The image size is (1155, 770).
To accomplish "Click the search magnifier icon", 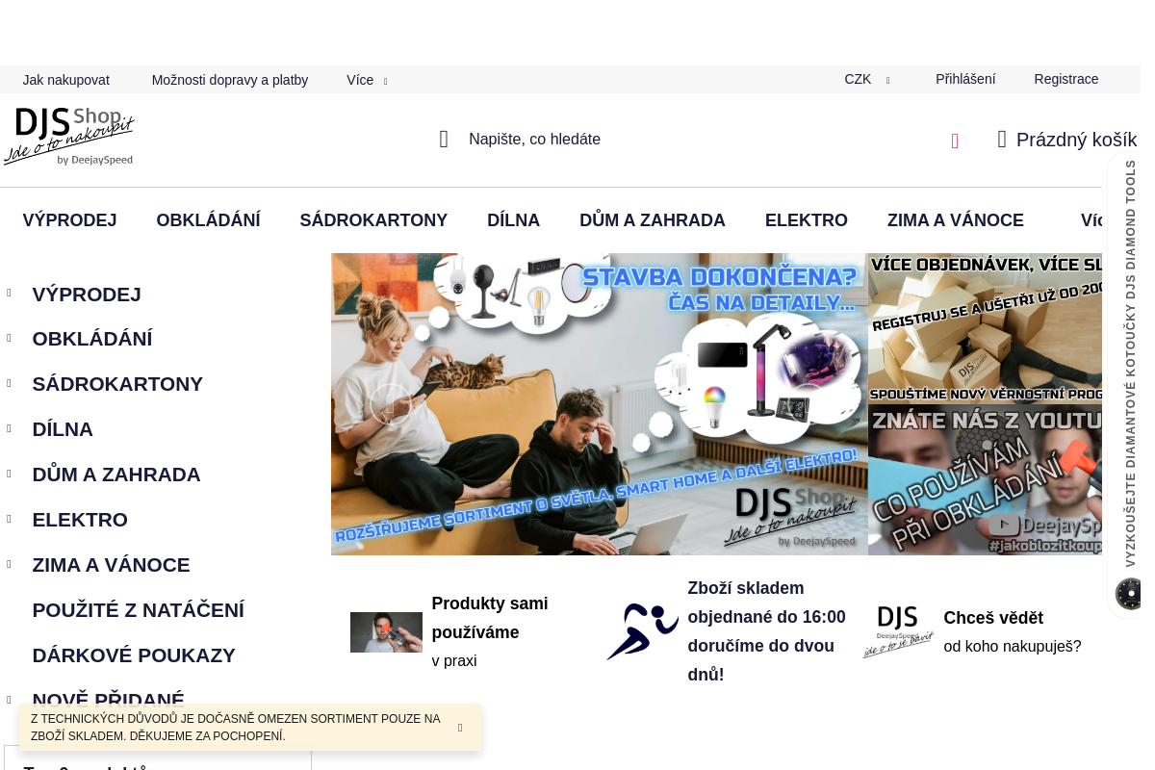I will [444, 140].
